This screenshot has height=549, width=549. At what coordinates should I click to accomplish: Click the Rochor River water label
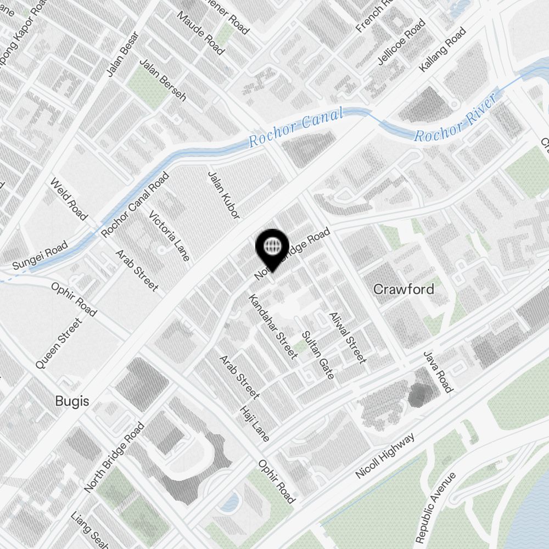[456, 117]
